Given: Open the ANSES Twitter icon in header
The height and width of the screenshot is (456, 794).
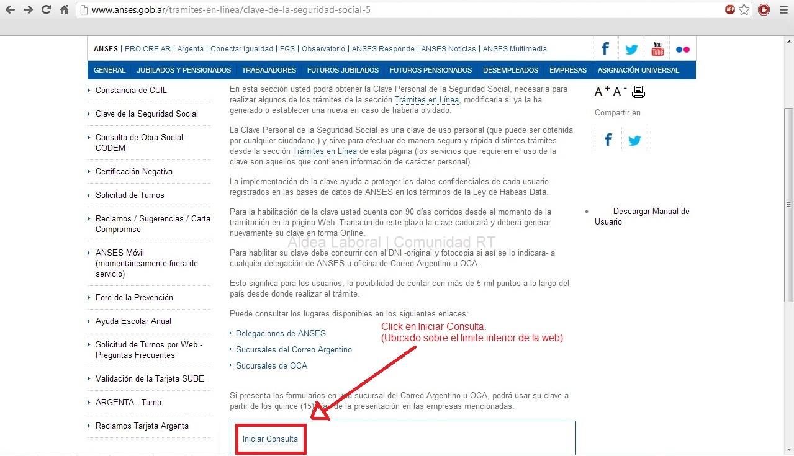Looking at the screenshot, I should (631, 49).
